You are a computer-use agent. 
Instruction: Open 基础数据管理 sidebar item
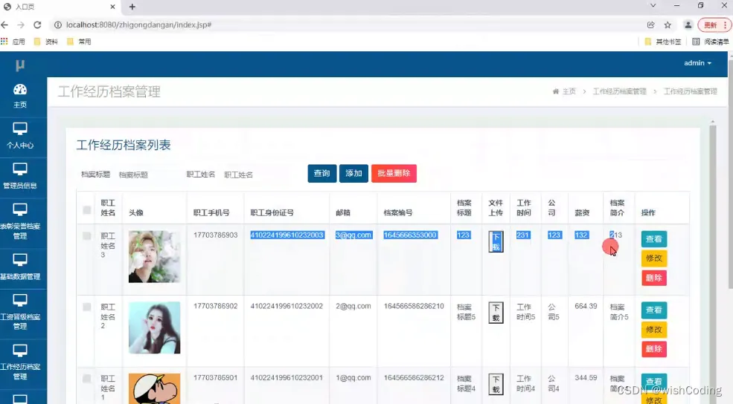pyautogui.click(x=20, y=267)
